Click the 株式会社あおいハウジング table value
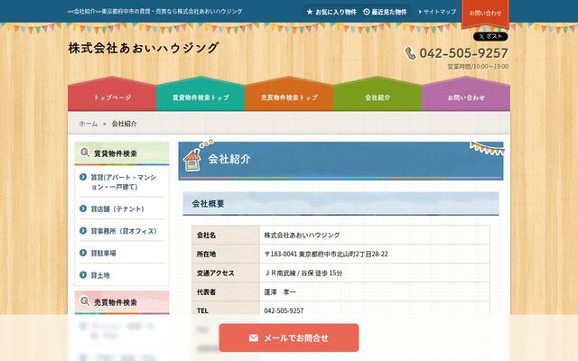The width and height of the screenshot is (578, 361). tap(302, 235)
